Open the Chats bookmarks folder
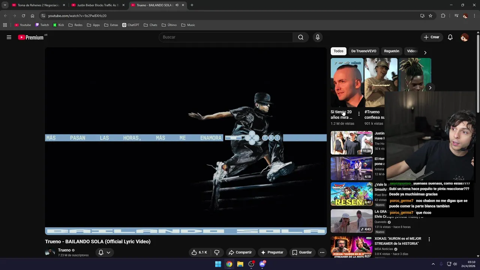Screen dimensions: 480x270 150,25
